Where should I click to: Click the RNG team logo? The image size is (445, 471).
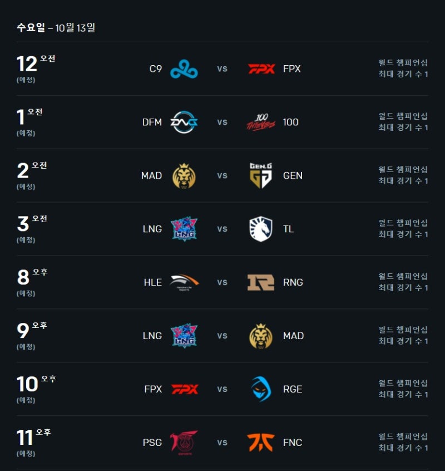[x=261, y=282]
